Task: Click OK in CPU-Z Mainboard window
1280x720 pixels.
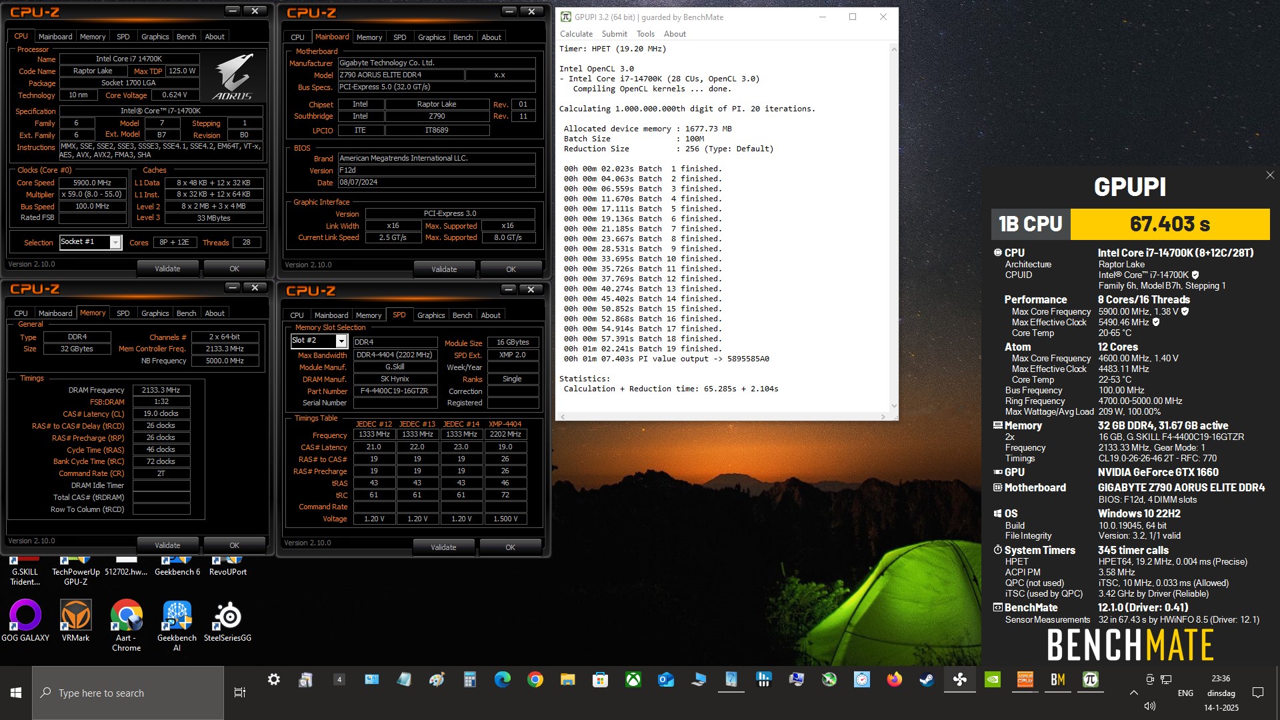Action: [x=511, y=269]
